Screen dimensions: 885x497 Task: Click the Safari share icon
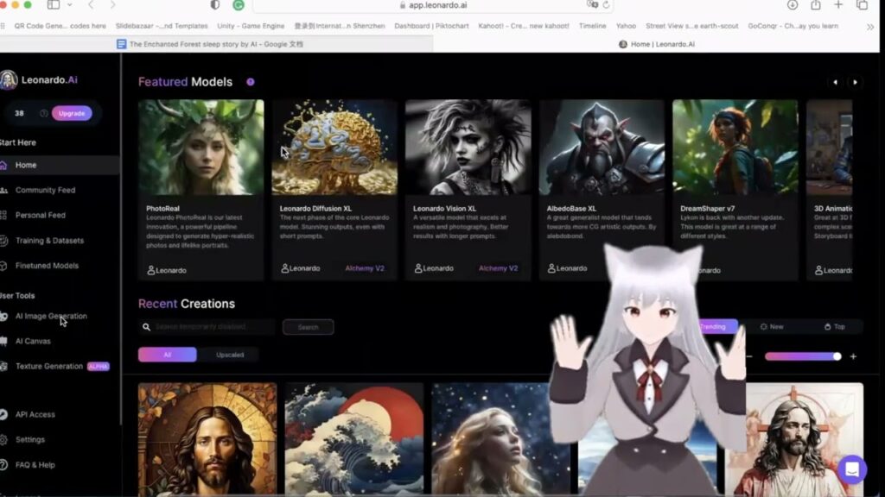coord(816,4)
